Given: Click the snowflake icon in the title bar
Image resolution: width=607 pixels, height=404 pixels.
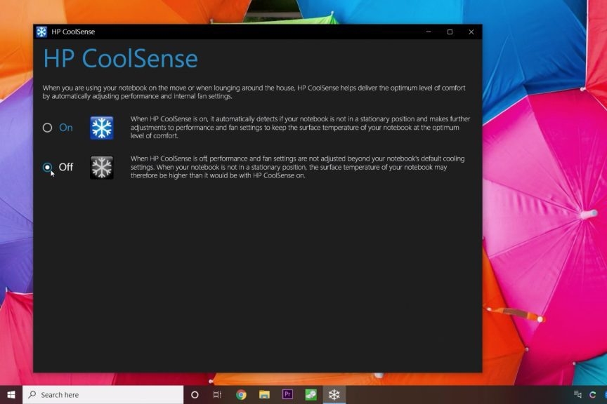Looking at the screenshot, I should [40, 32].
